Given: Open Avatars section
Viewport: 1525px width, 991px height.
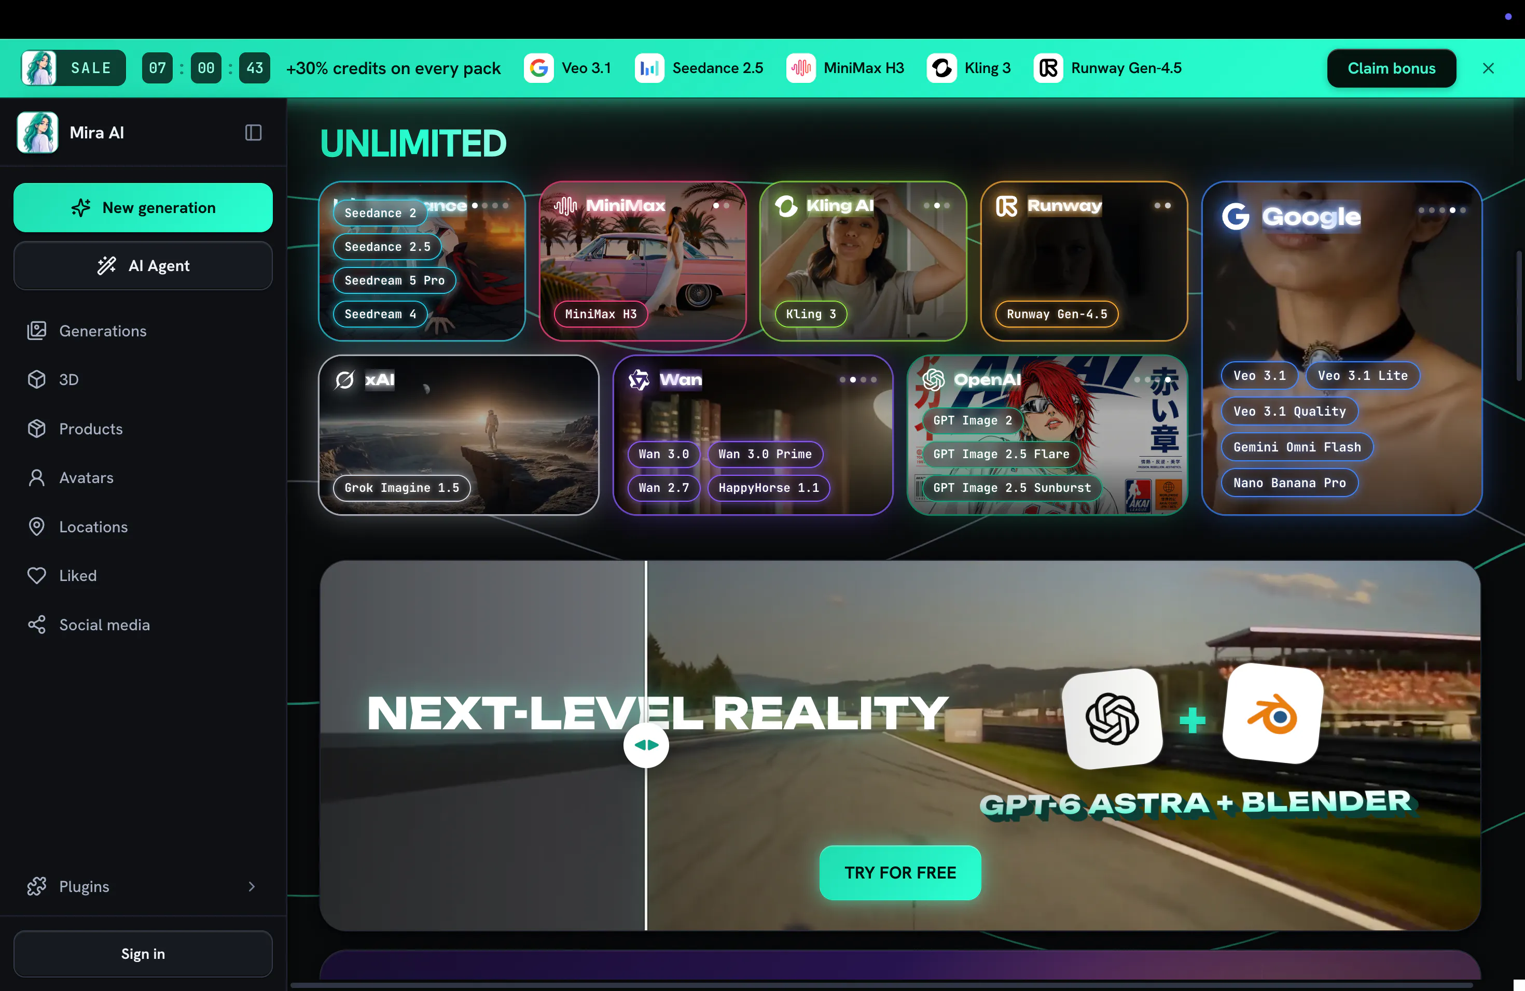Looking at the screenshot, I should [x=143, y=477].
